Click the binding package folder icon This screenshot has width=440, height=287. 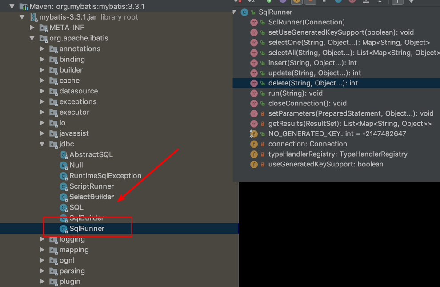53,60
